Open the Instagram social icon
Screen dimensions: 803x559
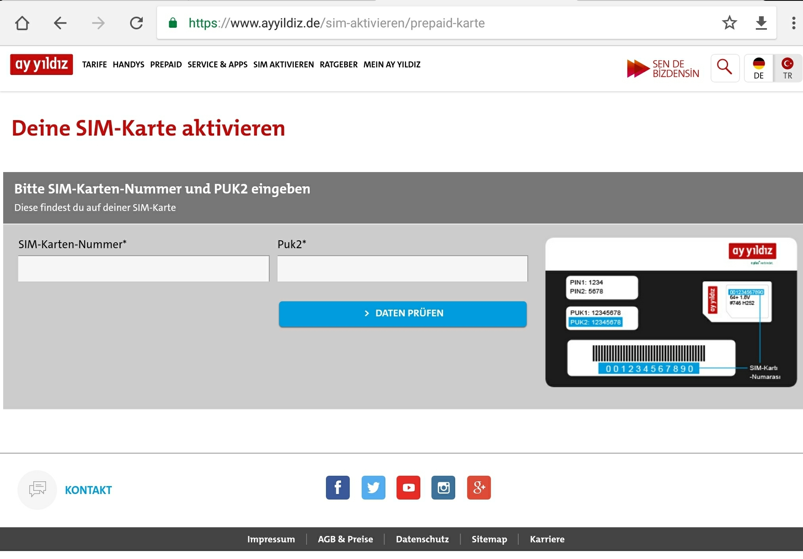point(443,487)
